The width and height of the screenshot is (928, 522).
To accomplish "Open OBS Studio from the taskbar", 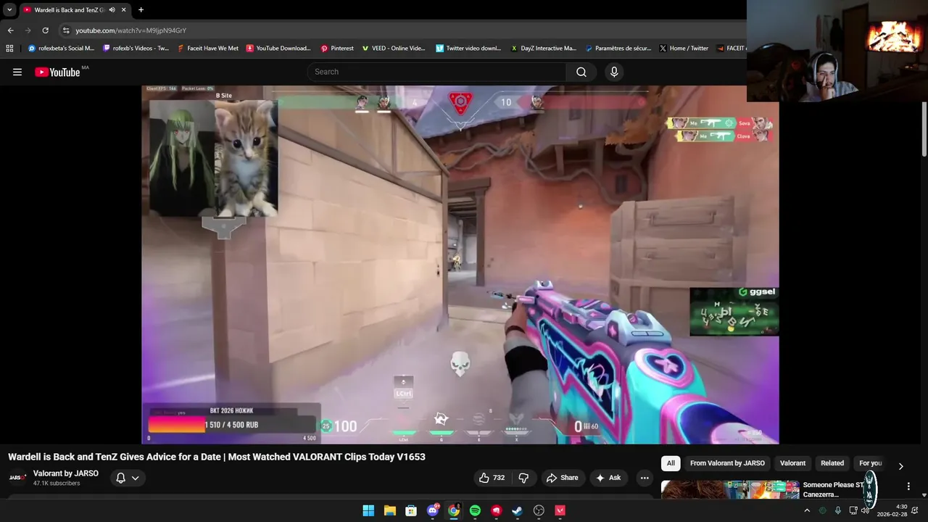I will click(x=539, y=510).
